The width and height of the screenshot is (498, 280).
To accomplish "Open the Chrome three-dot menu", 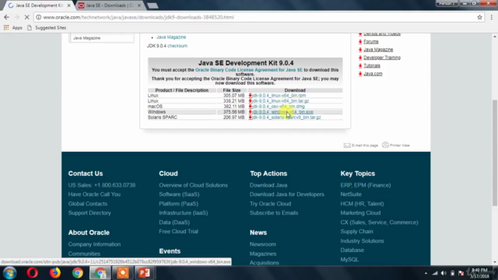I will [492, 17].
